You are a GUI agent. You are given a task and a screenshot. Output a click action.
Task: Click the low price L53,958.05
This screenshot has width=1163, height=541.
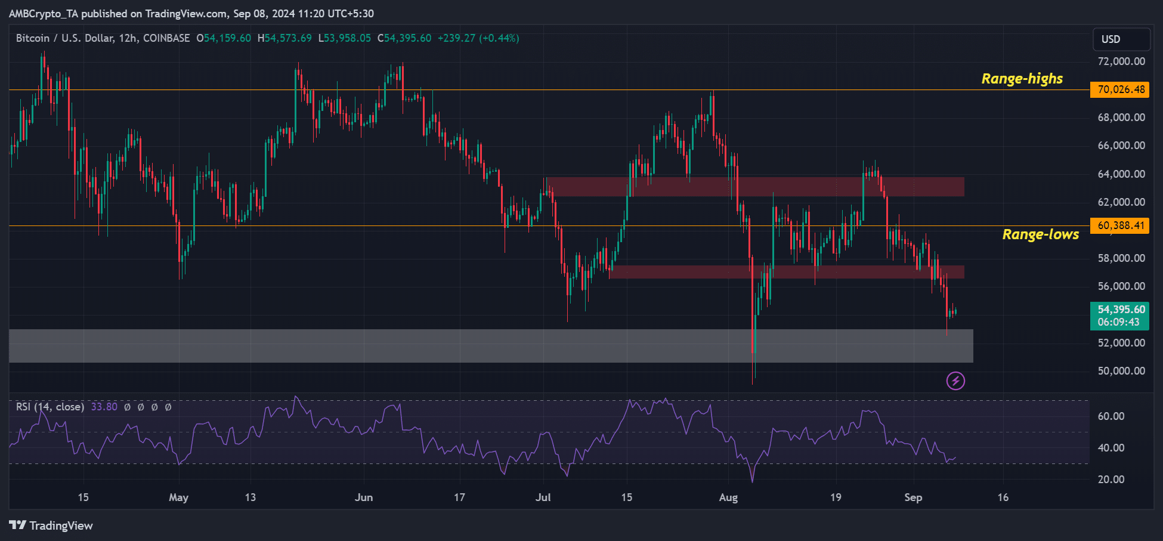pyautogui.click(x=345, y=38)
